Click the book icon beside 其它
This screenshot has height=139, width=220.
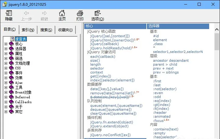point(12,111)
